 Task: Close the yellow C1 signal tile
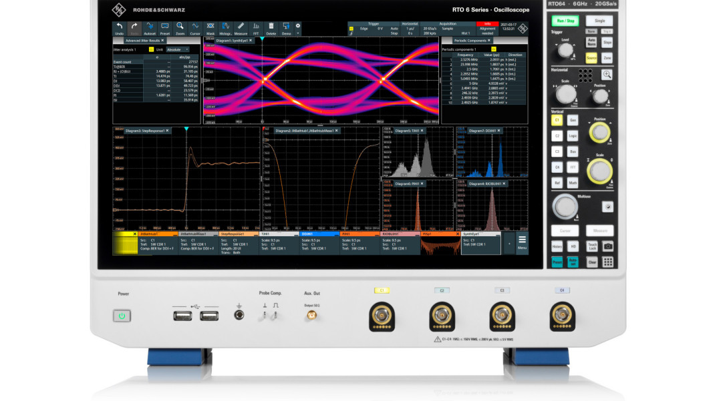tap(135, 234)
